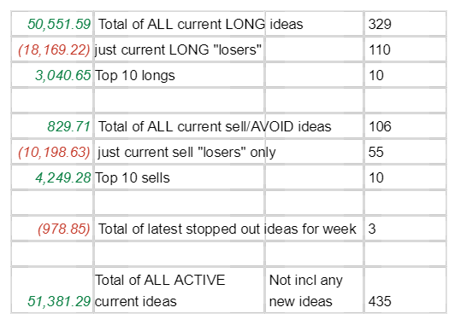Click the cell containing 110

[405, 49]
